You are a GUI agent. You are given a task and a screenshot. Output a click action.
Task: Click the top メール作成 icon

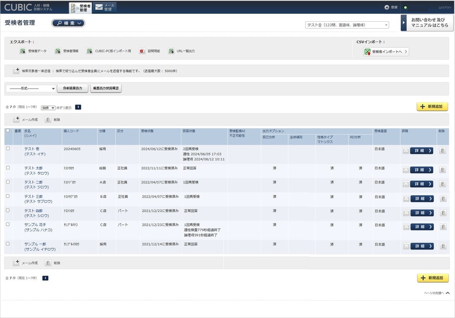pyautogui.click(x=16, y=120)
